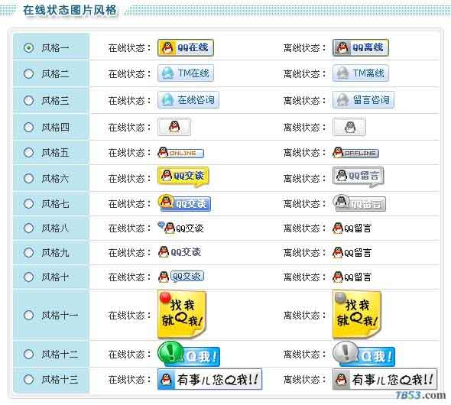Pick the 风格八 radio button
The image size is (451, 405).
pos(29,228)
